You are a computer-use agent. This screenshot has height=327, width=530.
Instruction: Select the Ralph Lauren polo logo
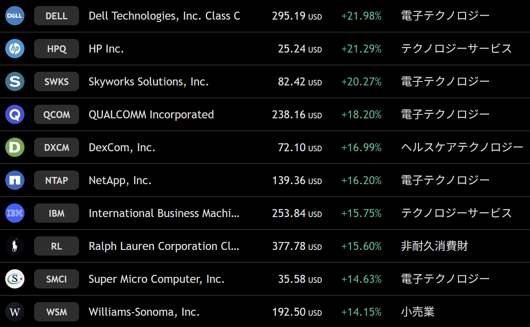[15, 246]
